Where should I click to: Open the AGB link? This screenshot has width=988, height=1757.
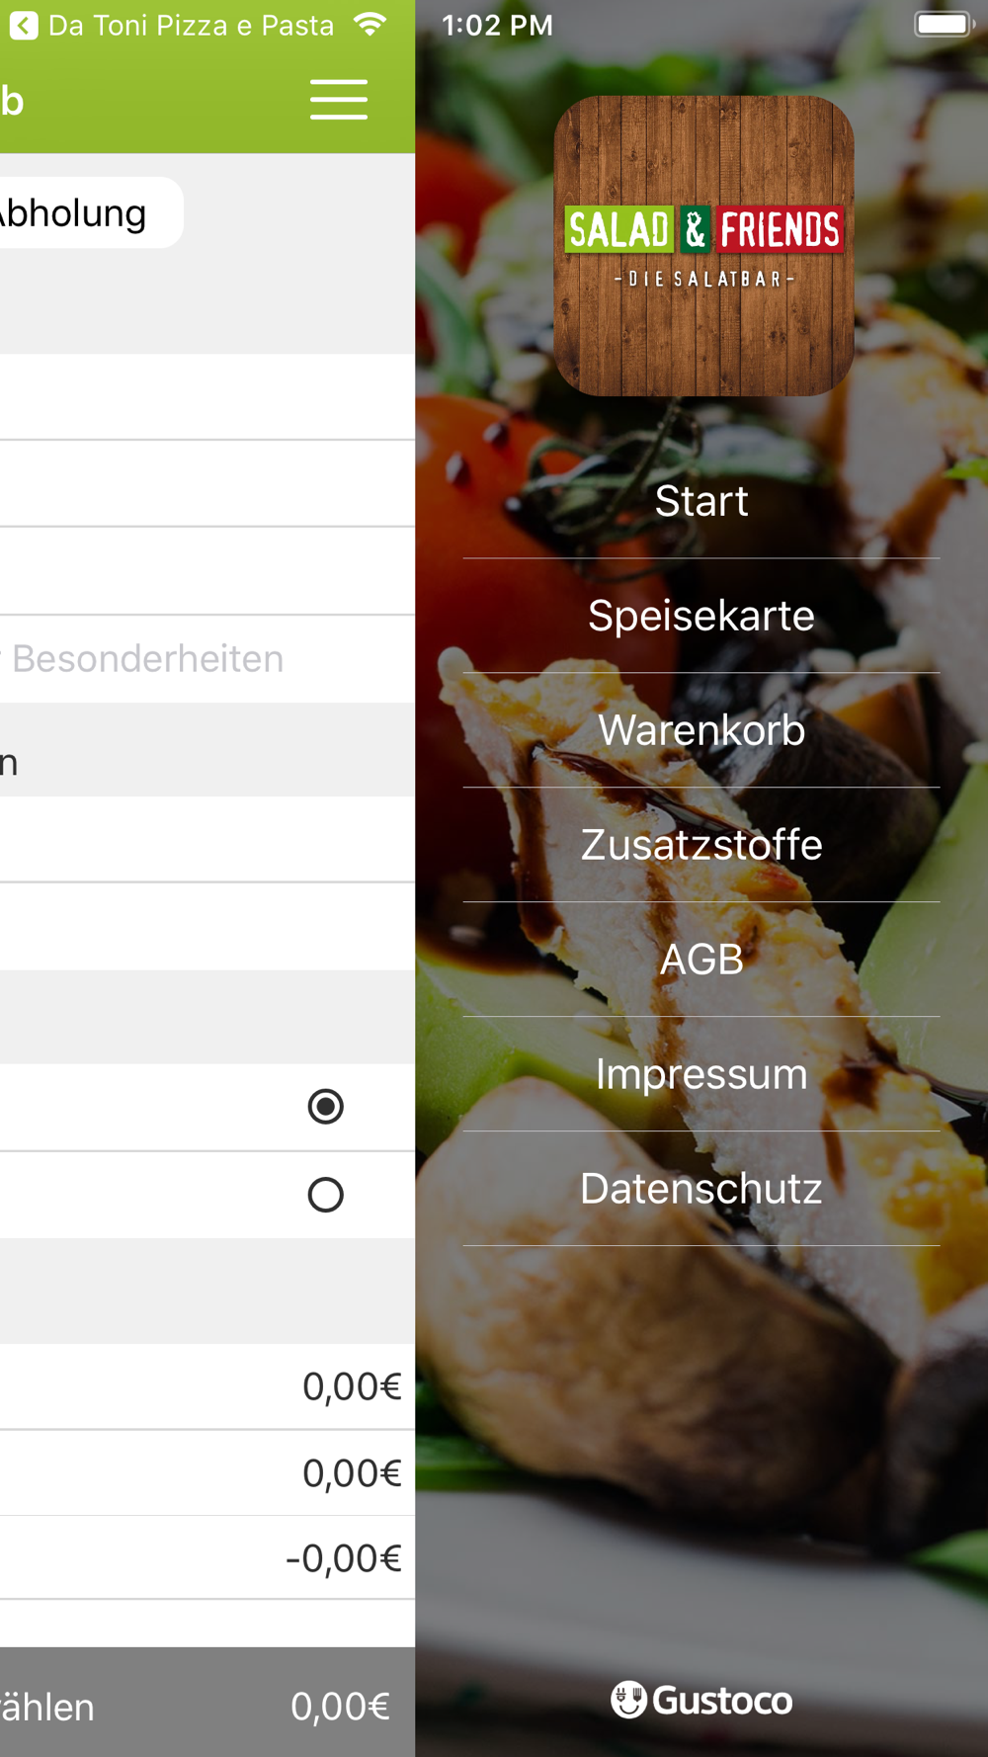click(x=701, y=960)
